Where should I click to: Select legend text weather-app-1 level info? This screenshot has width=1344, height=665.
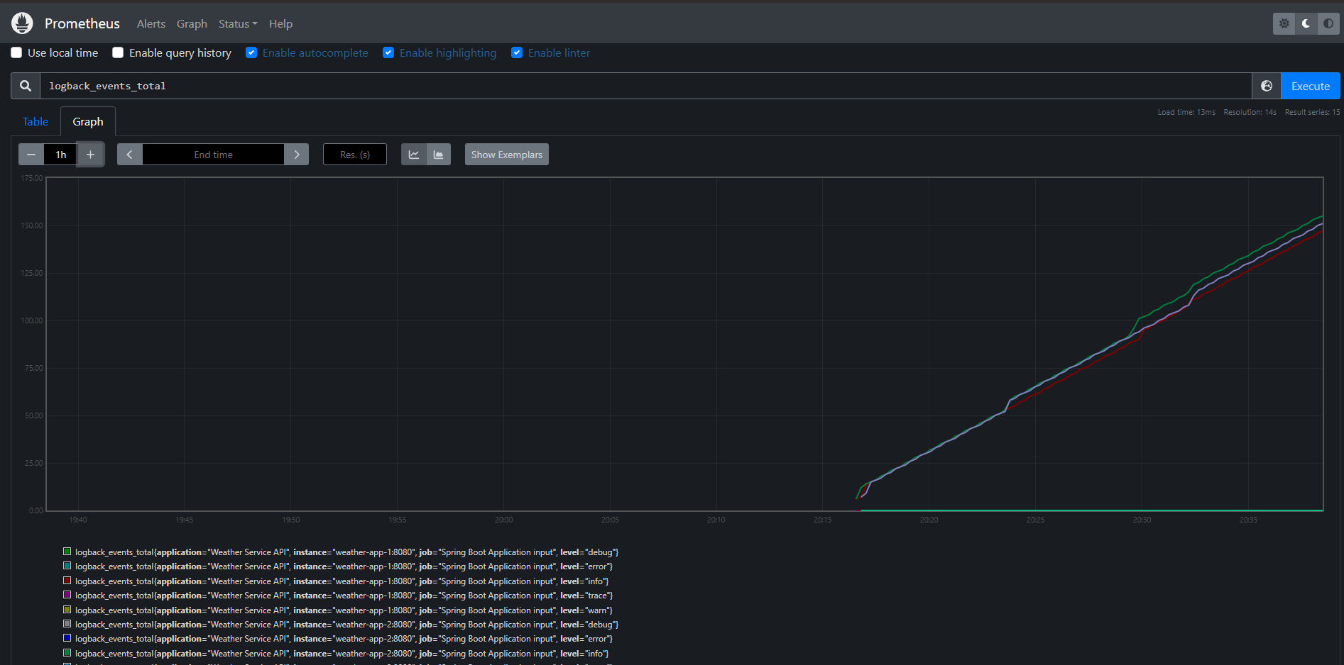[342, 581]
